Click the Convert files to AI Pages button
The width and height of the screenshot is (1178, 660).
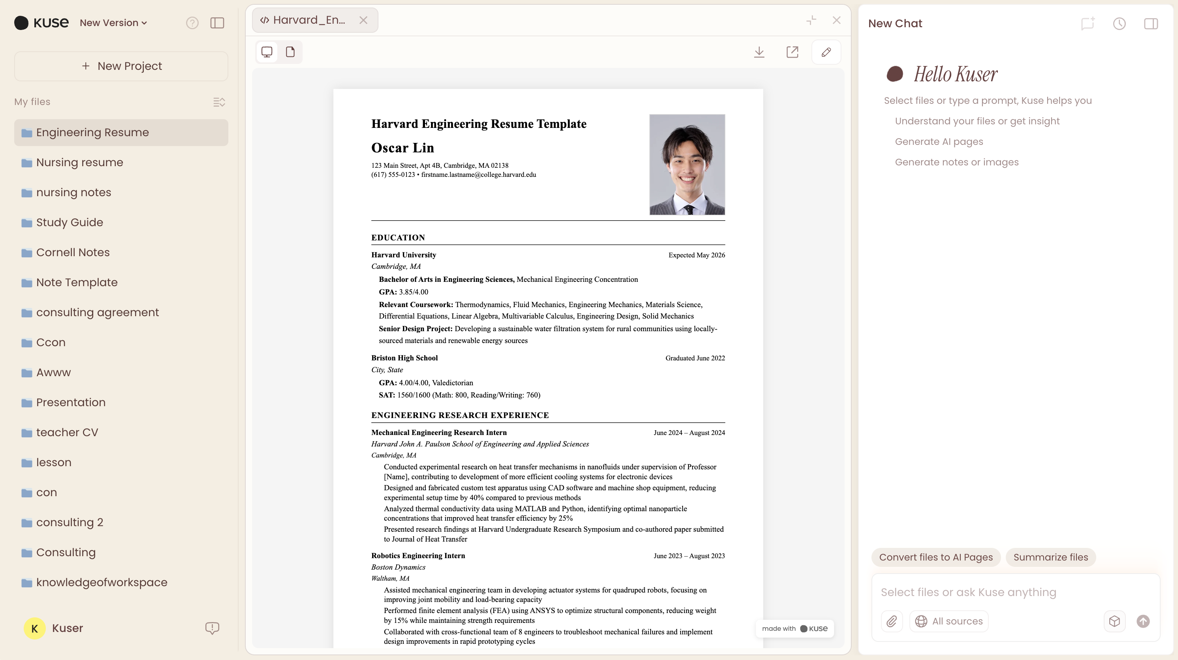coord(935,557)
